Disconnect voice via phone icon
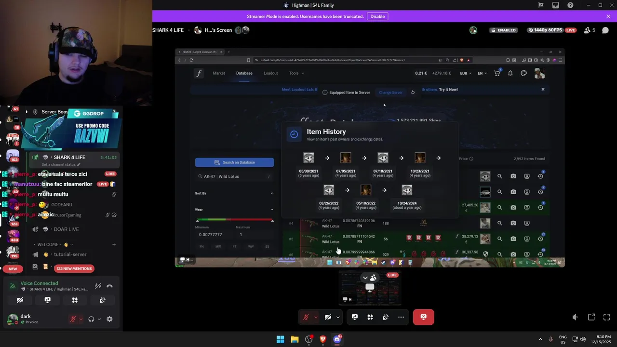The height and width of the screenshot is (347, 617). click(109, 286)
